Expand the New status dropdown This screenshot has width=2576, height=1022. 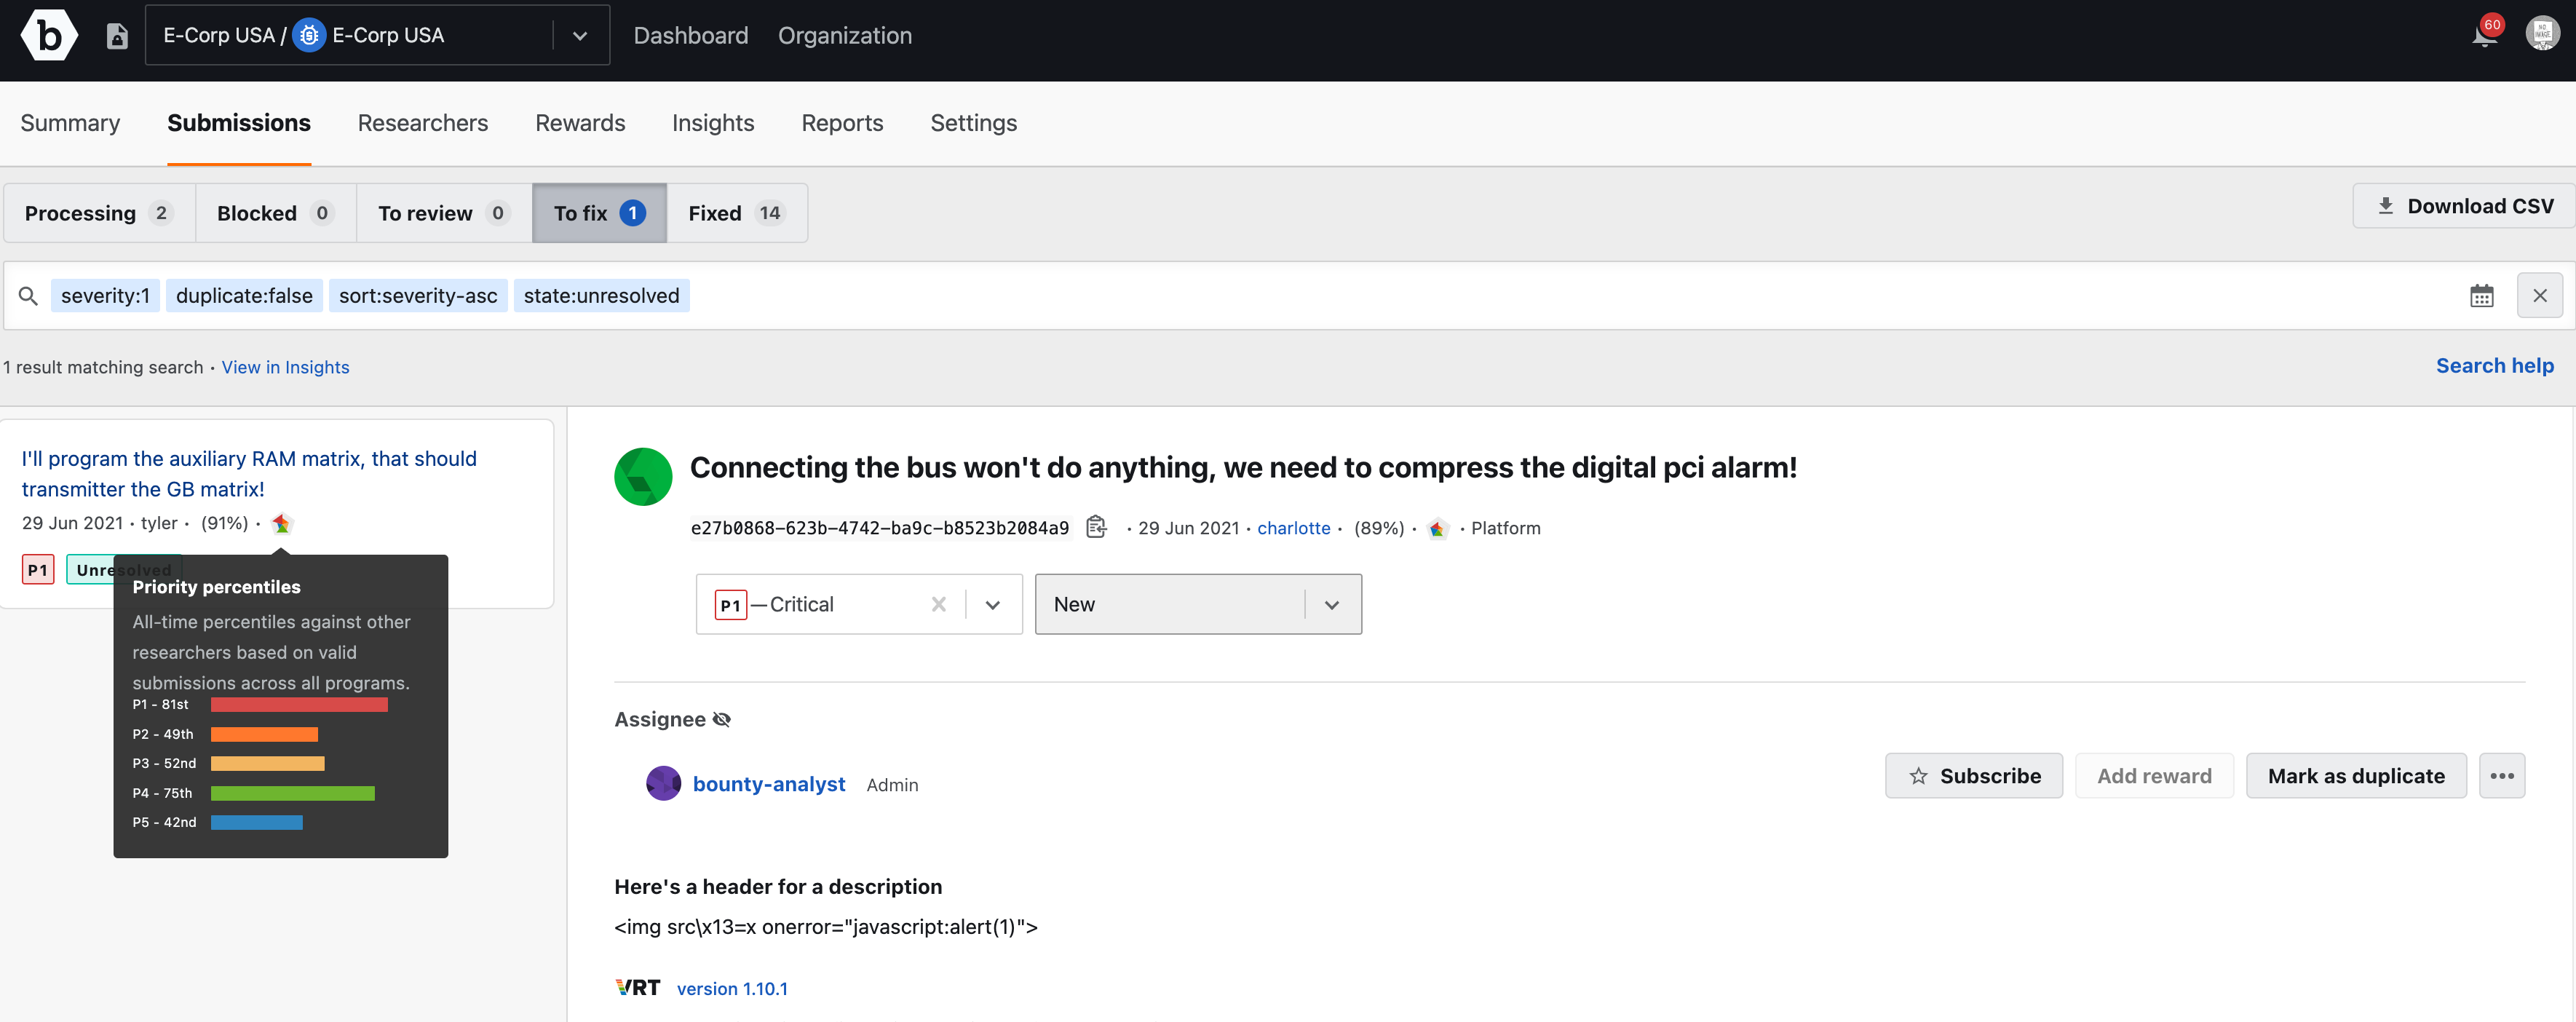[1331, 603]
